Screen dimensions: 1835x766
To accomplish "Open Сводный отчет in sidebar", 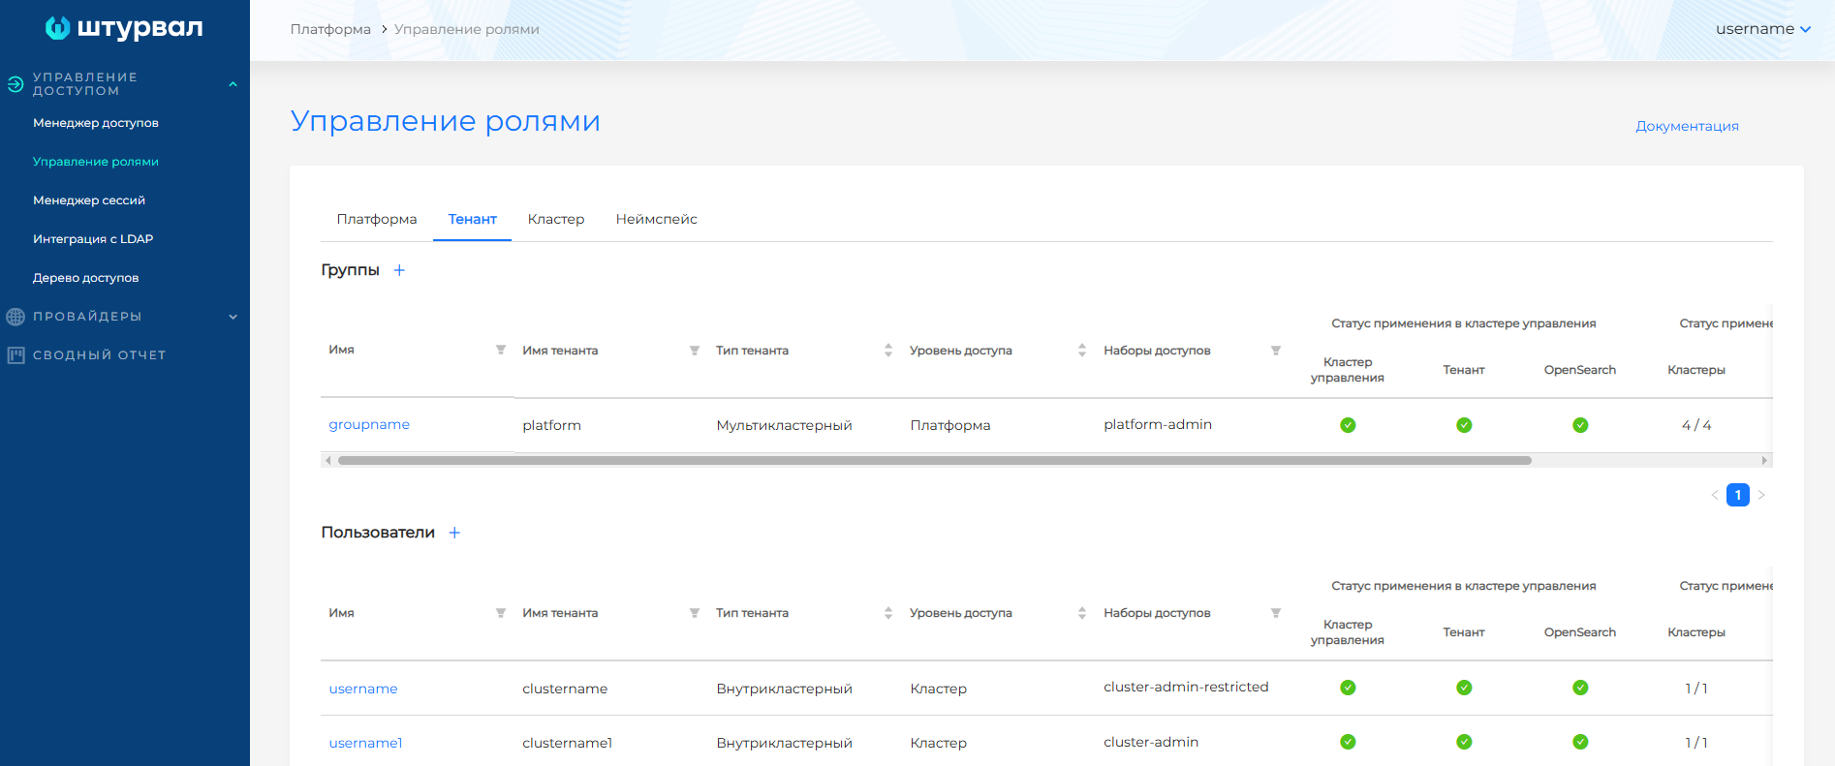I will (x=99, y=355).
